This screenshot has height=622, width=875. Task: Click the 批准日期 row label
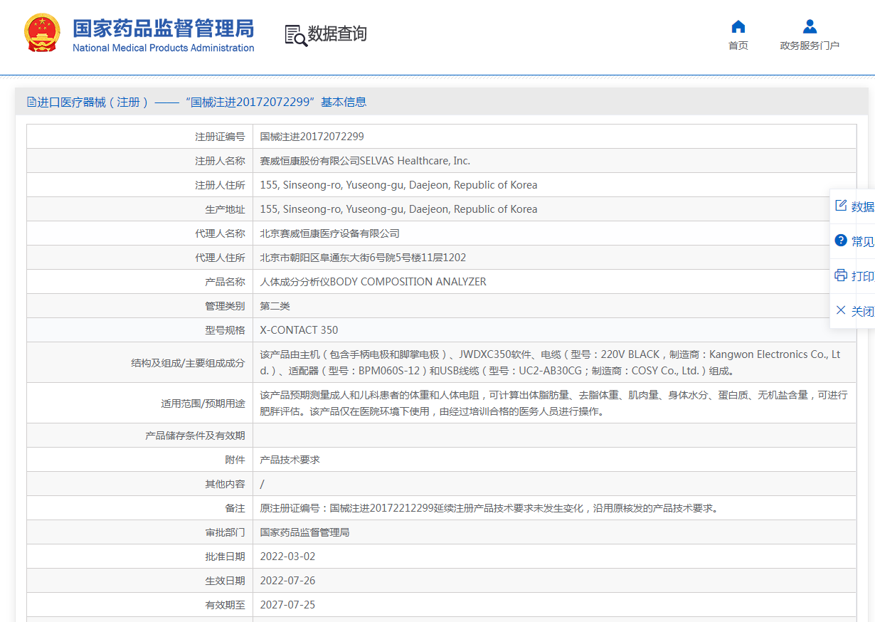[226, 557]
